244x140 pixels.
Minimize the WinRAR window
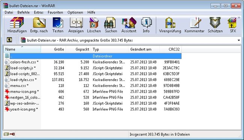(x=215, y=6)
